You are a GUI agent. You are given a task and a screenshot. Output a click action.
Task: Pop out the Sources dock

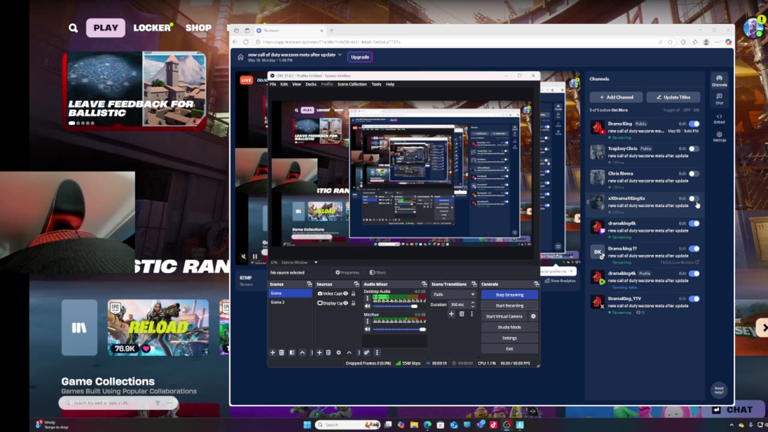(x=356, y=284)
